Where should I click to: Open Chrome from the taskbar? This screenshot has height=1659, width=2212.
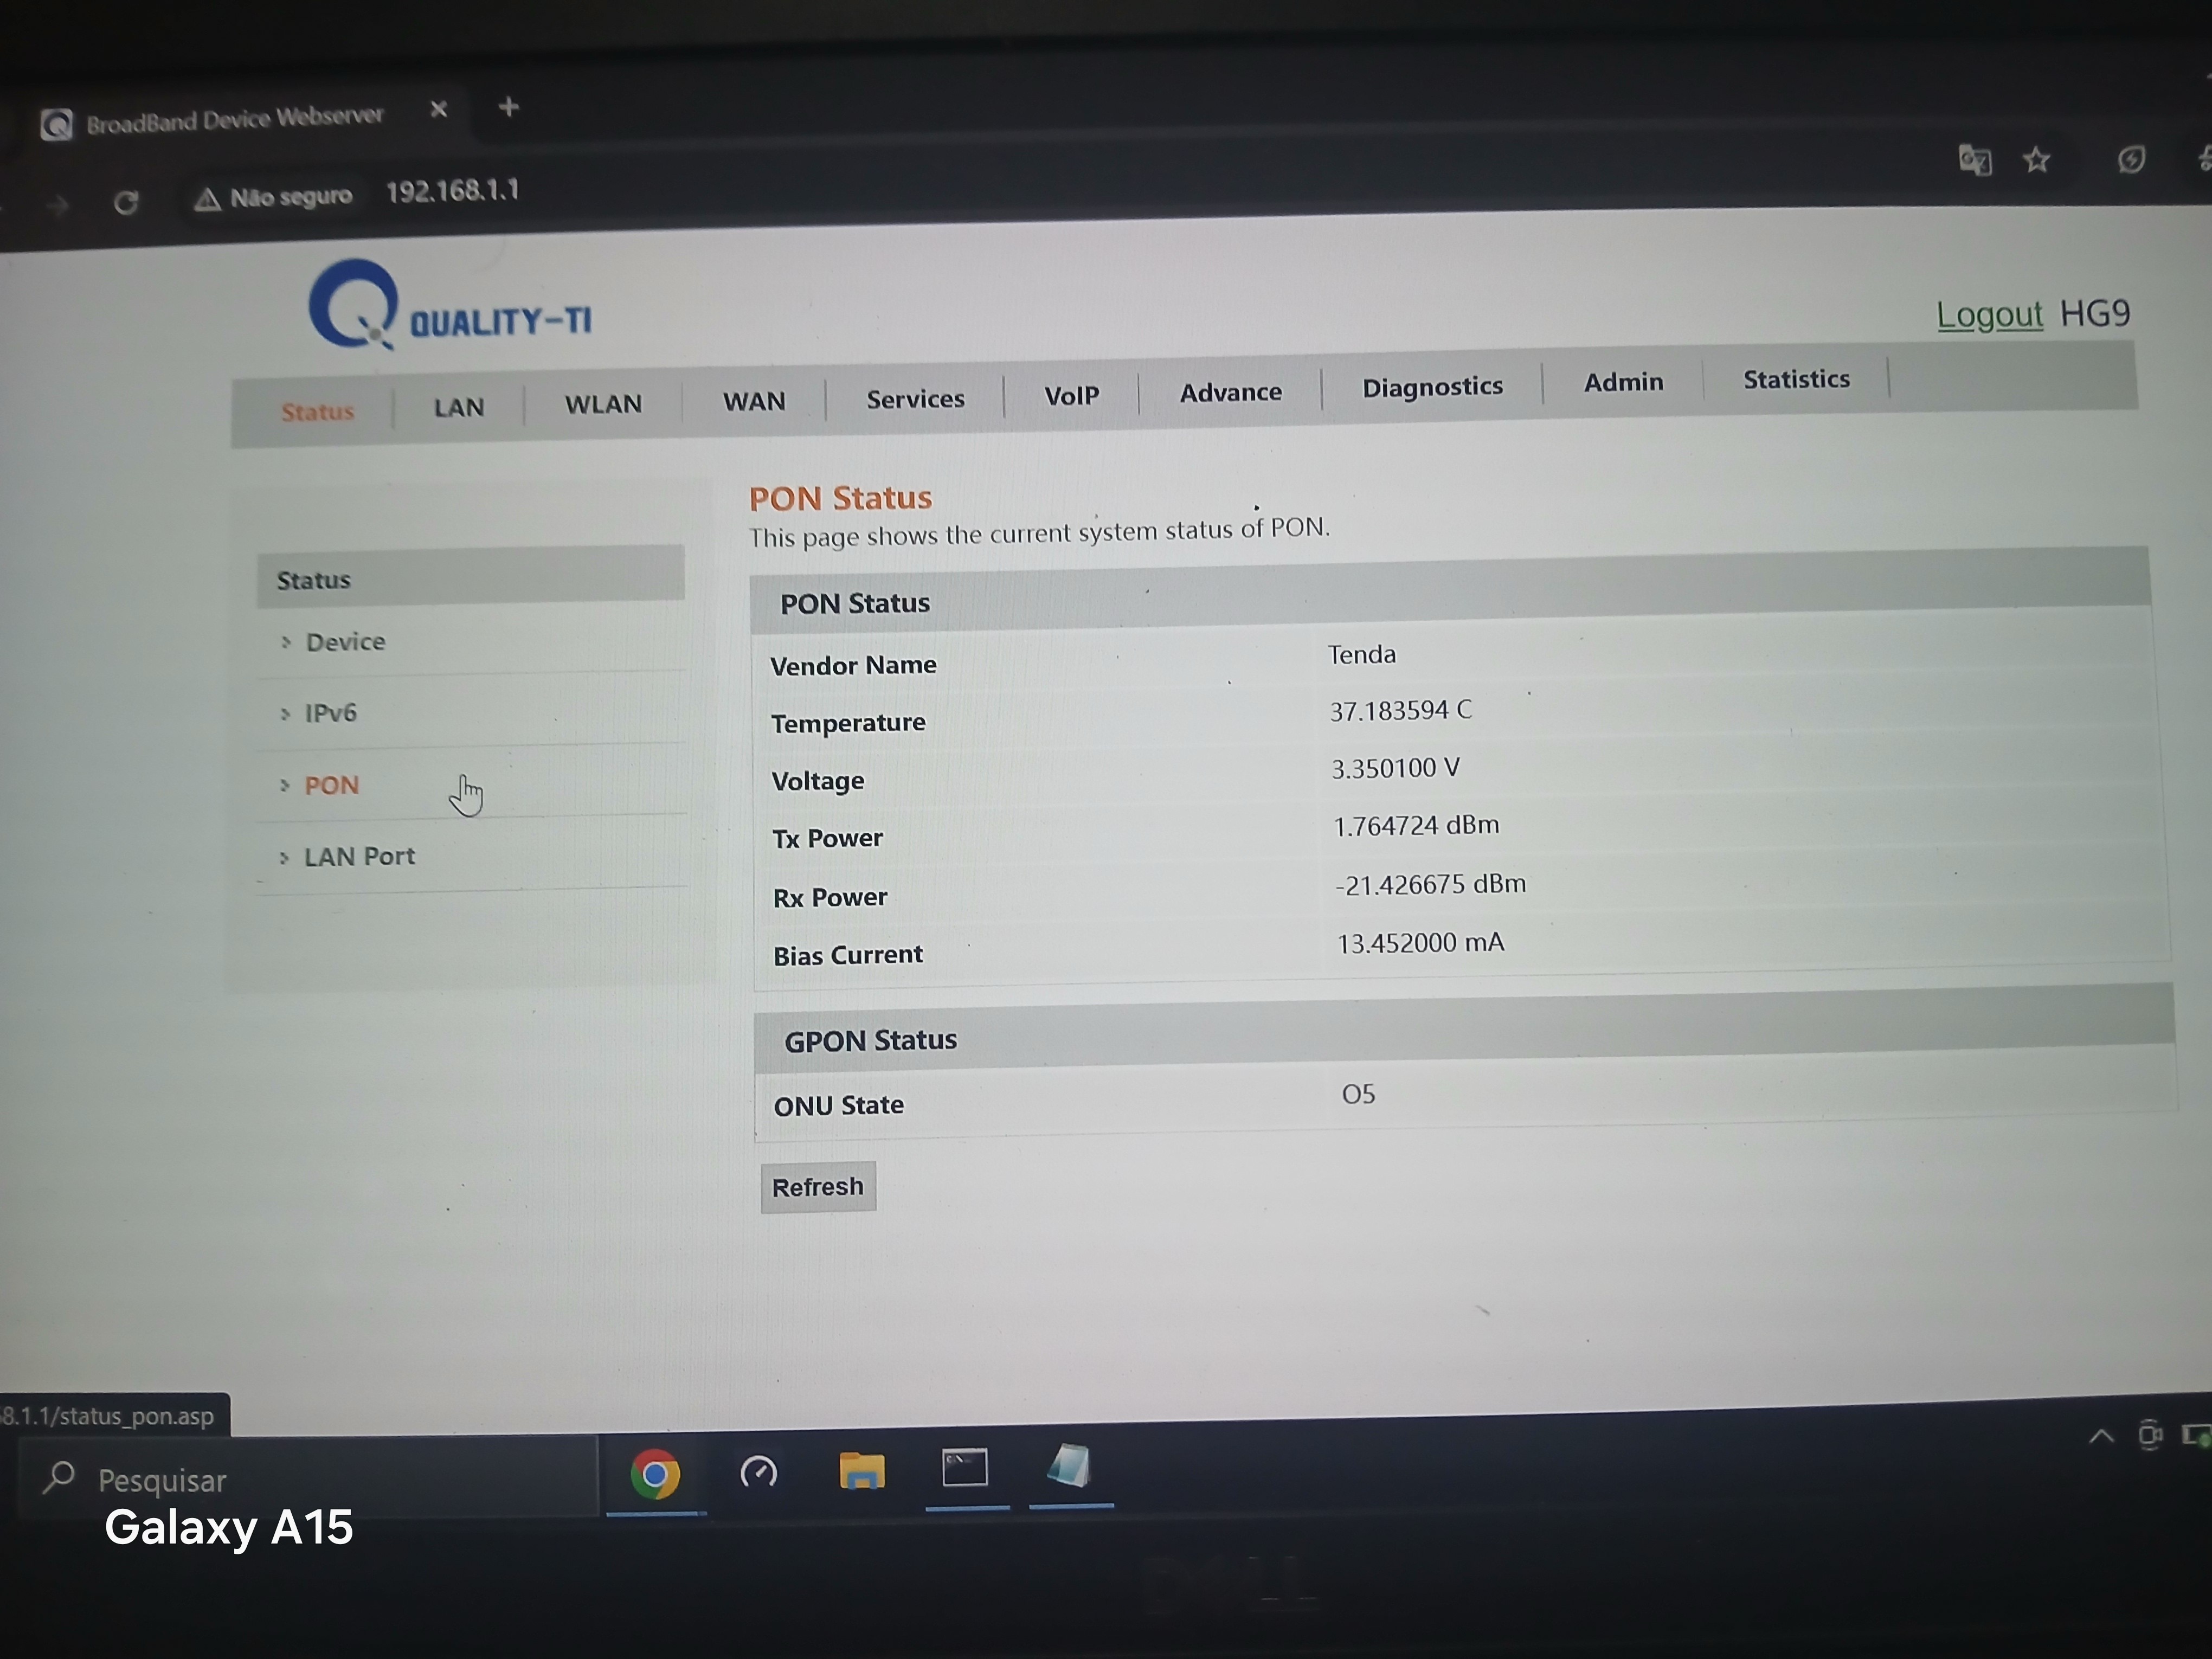(655, 1474)
